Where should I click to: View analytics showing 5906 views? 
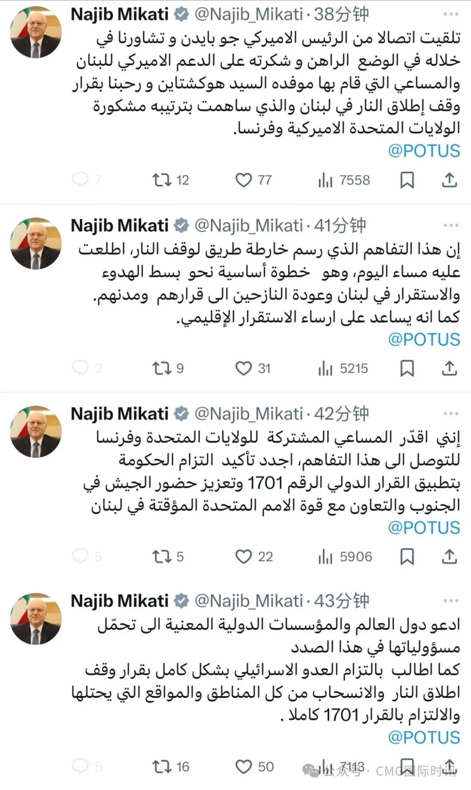click(345, 557)
